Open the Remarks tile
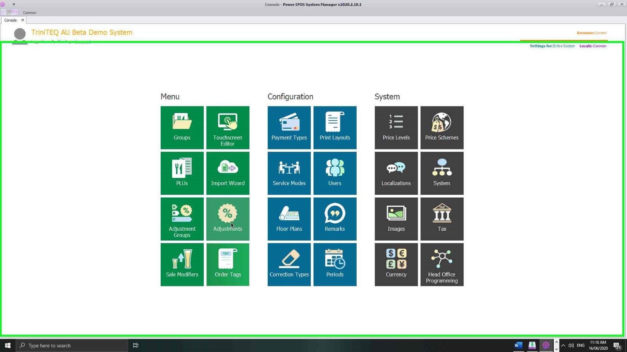 coord(335,219)
